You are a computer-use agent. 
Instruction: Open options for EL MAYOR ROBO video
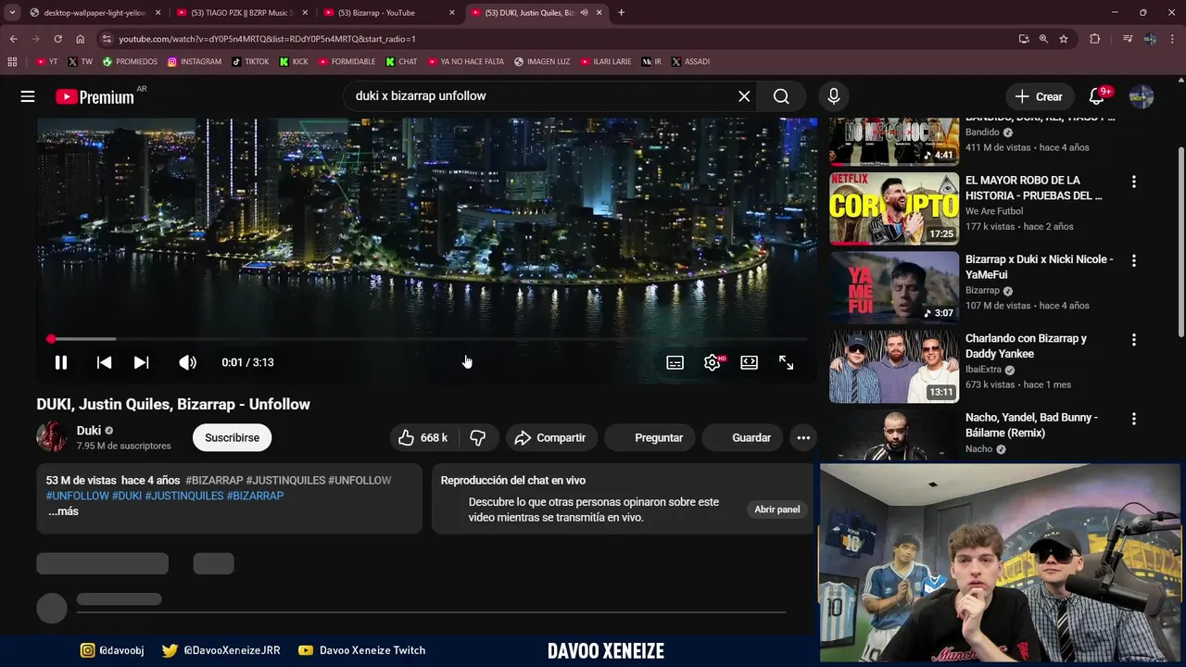point(1133,182)
